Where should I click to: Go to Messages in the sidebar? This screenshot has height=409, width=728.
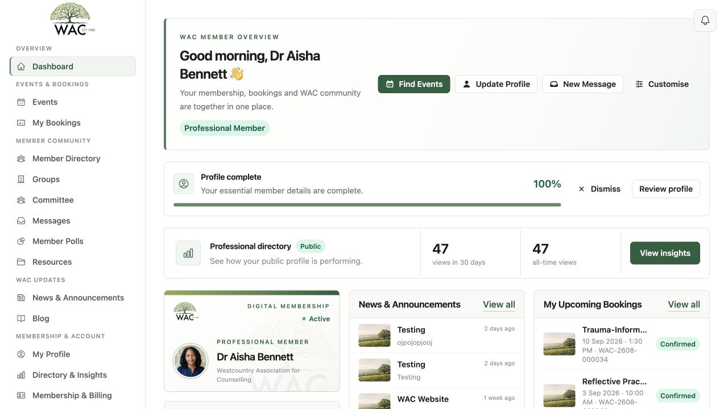pyautogui.click(x=73, y=221)
